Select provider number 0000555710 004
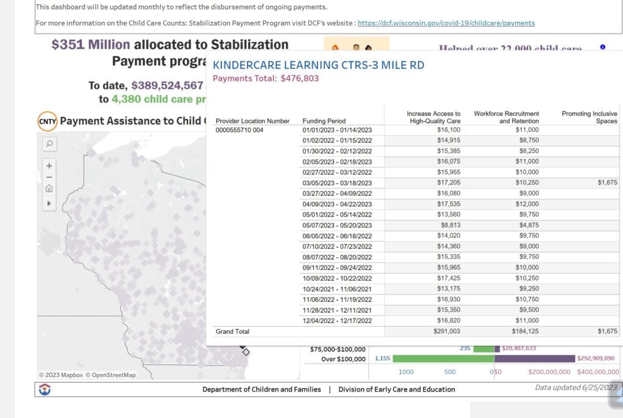623x418 pixels. click(x=239, y=130)
